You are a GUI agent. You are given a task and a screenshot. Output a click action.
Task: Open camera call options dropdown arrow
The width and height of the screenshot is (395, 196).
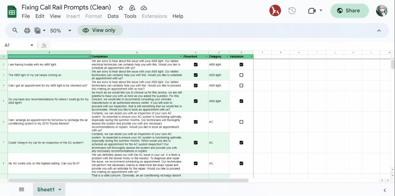321,11
